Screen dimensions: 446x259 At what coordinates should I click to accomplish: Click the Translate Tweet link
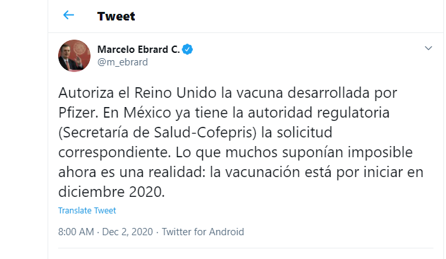[87, 210]
